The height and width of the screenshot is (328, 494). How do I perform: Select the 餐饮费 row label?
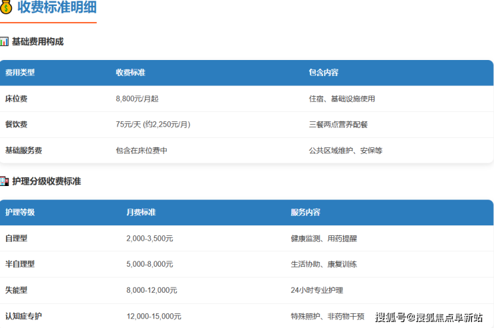16,125
